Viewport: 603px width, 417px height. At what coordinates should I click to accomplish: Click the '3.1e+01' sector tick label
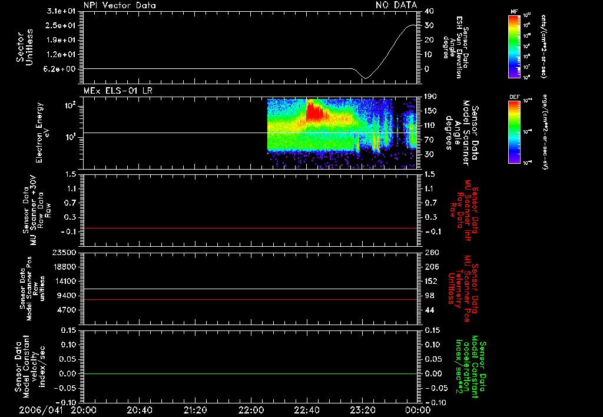[61, 11]
